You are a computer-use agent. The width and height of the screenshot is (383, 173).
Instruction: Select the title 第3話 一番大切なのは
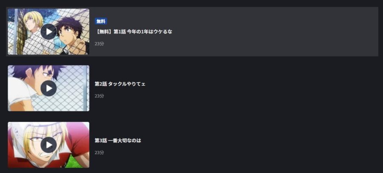(x=118, y=141)
